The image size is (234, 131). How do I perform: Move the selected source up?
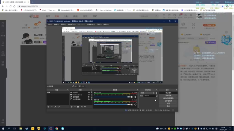[x=82, y=107]
